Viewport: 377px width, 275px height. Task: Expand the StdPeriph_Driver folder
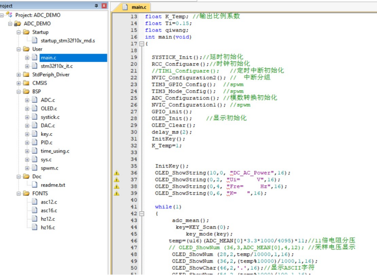[19, 75]
